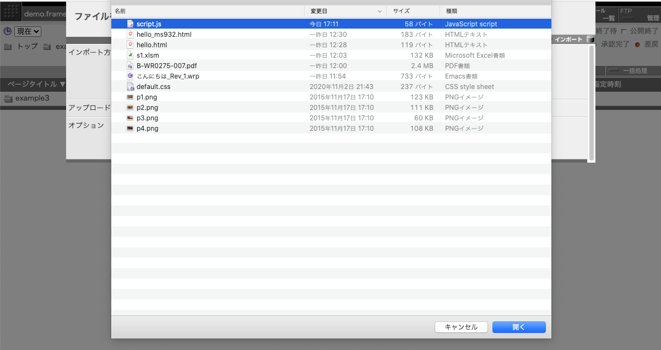
Task: Click the default.css file icon
Action: click(x=131, y=87)
